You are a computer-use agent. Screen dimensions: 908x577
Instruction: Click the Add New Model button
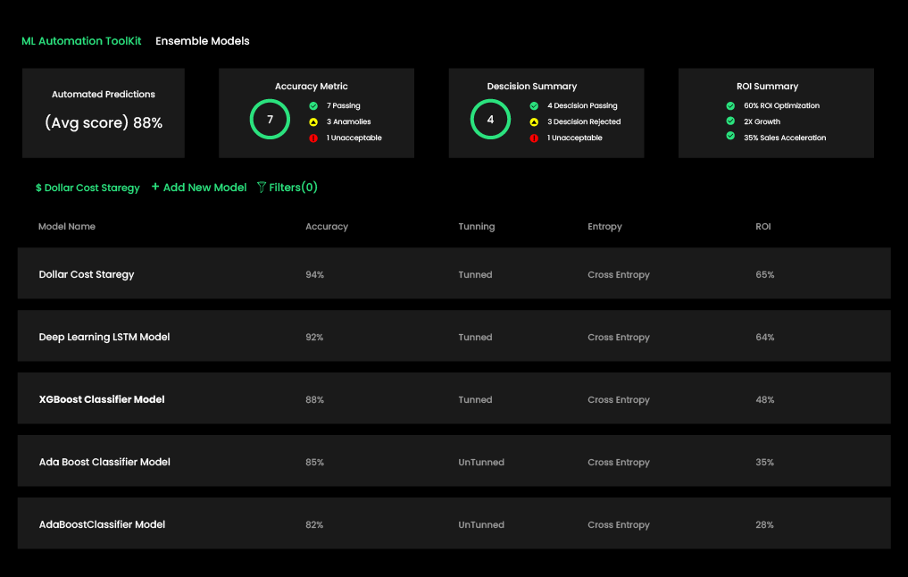tap(199, 188)
